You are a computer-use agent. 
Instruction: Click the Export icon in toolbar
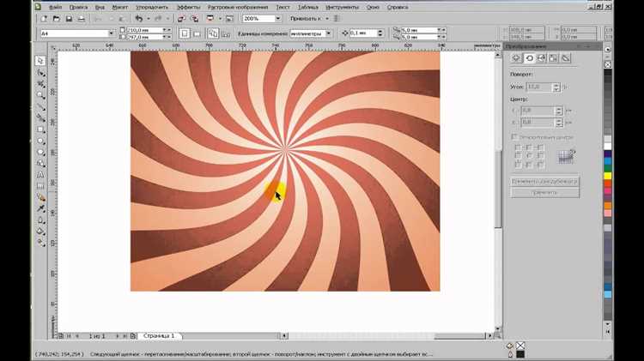[x=195, y=19]
